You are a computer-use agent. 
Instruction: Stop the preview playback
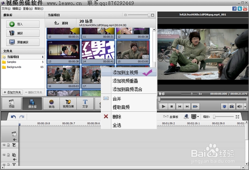click(x=171, y=107)
